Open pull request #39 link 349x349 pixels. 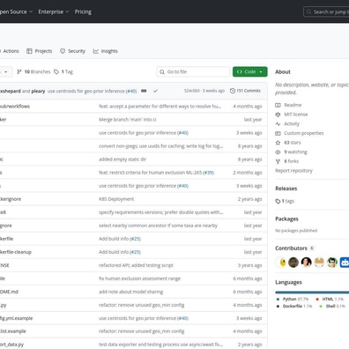(x=208, y=173)
